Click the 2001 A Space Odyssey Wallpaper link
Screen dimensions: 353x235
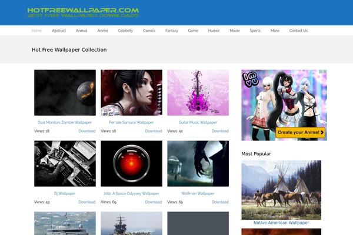tap(131, 193)
